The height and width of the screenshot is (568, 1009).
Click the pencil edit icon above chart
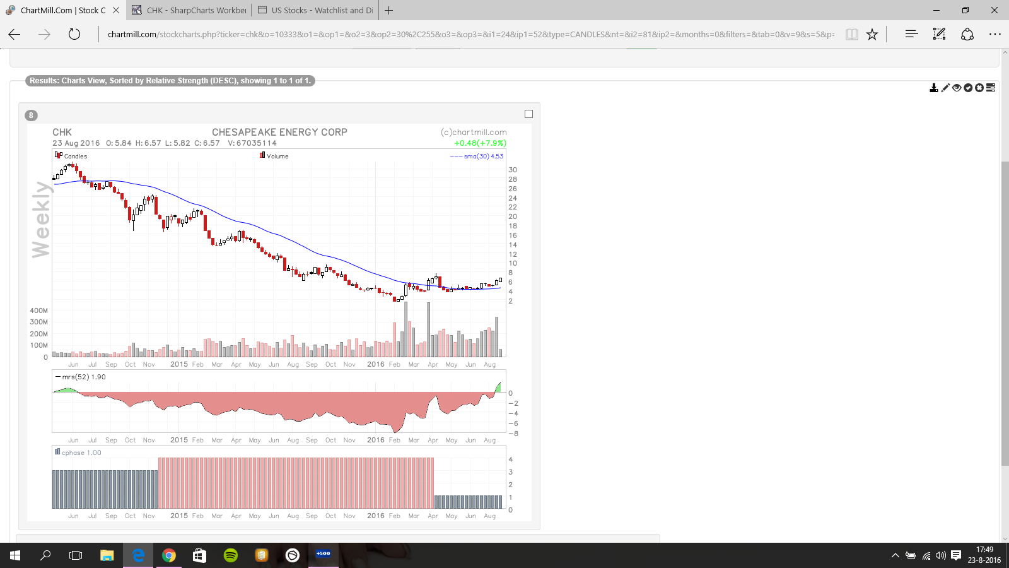pyautogui.click(x=945, y=88)
